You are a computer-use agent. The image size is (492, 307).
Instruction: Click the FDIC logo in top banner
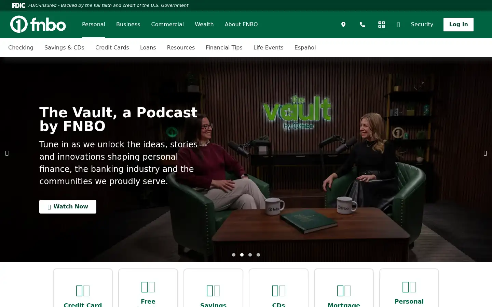(18, 5)
